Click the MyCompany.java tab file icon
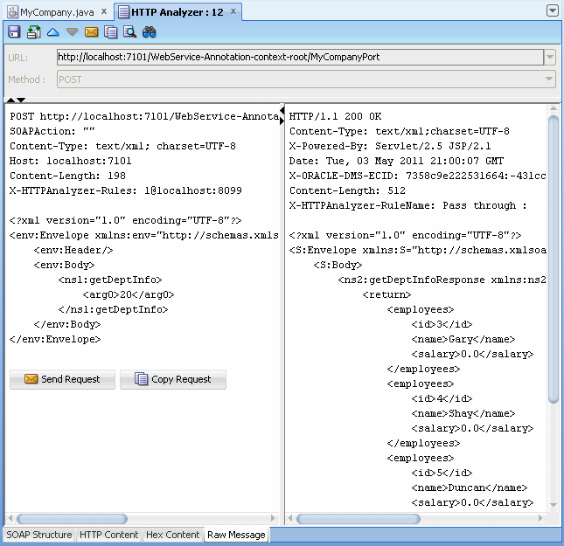Image resolution: width=564 pixels, height=546 pixels. (13, 12)
